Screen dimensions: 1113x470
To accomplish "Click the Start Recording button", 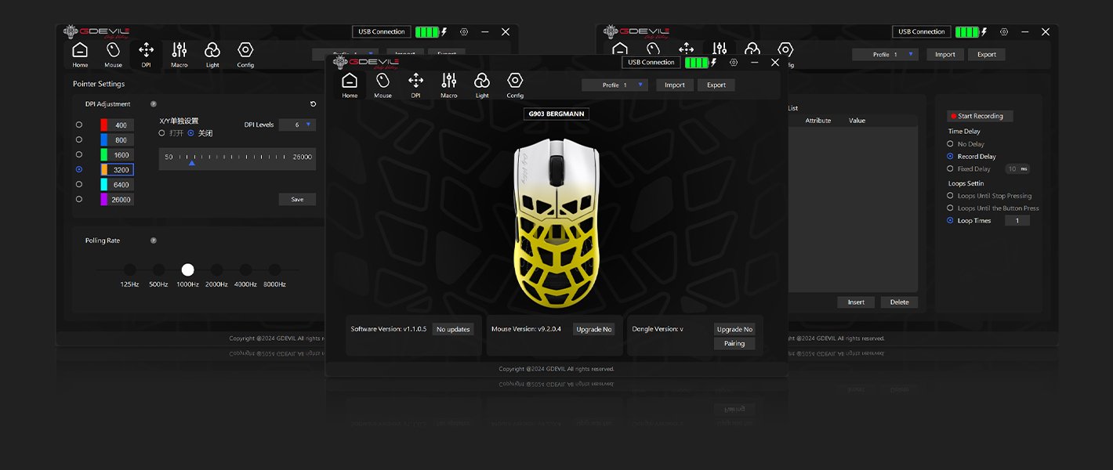I will click(x=980, y=116).
